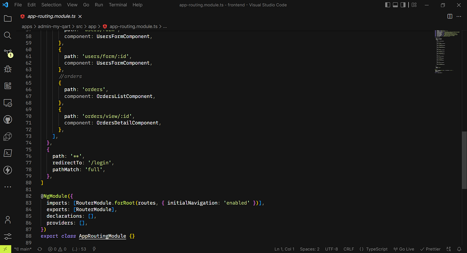
Task: Click the notifications bell in the status bar
Action: (460, 249)
